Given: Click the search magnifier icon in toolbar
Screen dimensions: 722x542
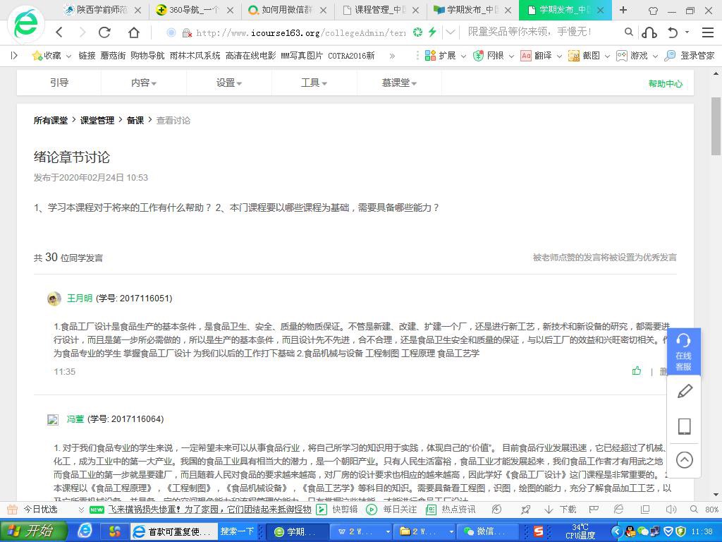Looking at the screenshot, I should (x=628, y=32).
